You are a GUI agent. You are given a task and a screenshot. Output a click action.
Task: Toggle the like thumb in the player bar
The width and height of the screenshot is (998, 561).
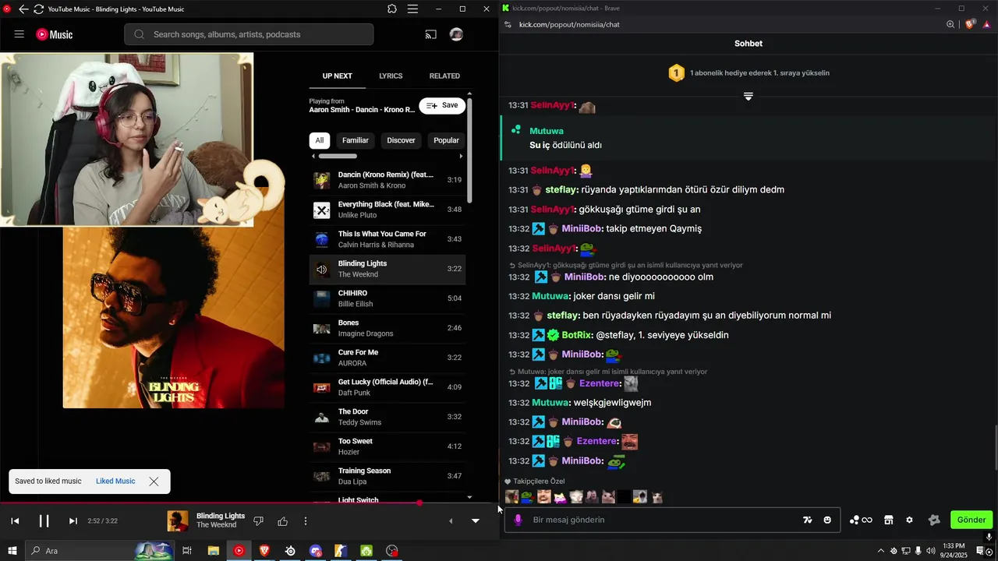point(282,520)
